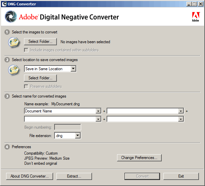This screenshot has height=186, width=205.
Task: Open the Save in Same Location dropdown
Action: 50,69
